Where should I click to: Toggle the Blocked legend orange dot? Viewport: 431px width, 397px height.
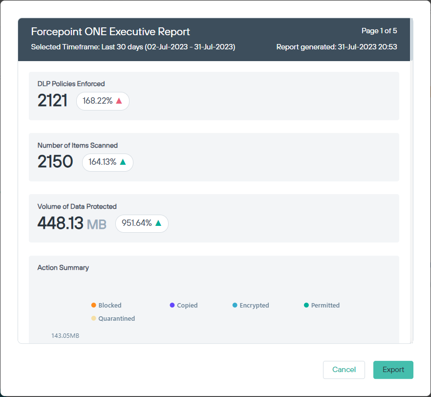pyautogui.click(x=93, y=305)
